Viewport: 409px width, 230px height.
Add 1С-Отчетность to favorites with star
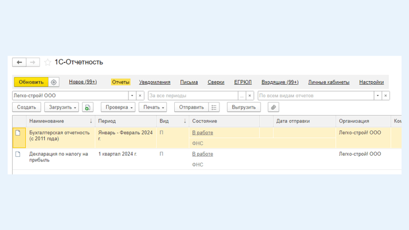pyautogui.click(x=48, y=62)
